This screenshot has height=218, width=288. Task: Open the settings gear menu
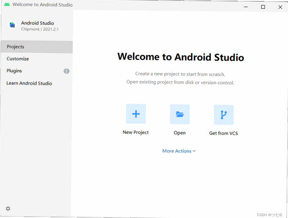pos(8,209)
